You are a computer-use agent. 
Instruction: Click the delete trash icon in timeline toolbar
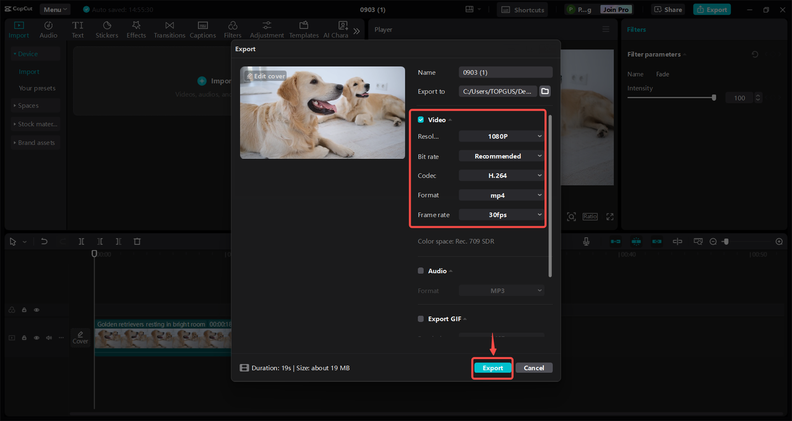click(x=137, y=241)
